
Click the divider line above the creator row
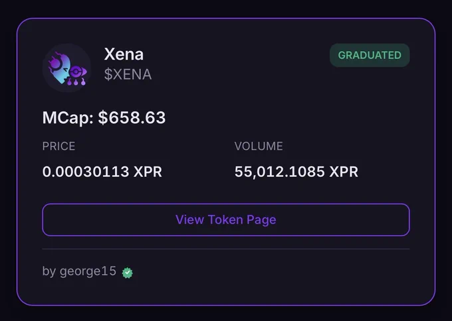(x=226, y=249)
